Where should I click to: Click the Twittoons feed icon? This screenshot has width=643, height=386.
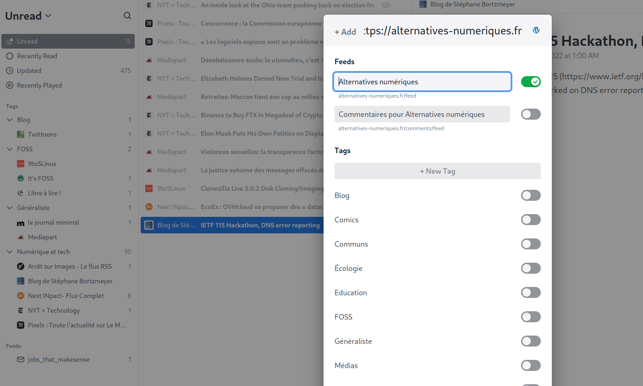(x=21, y=134)
